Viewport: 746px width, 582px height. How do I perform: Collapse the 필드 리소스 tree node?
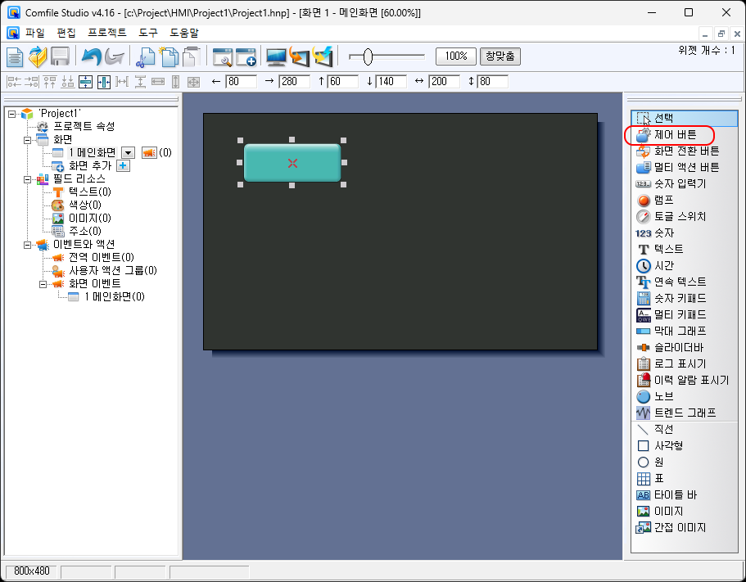pos(27,178)
